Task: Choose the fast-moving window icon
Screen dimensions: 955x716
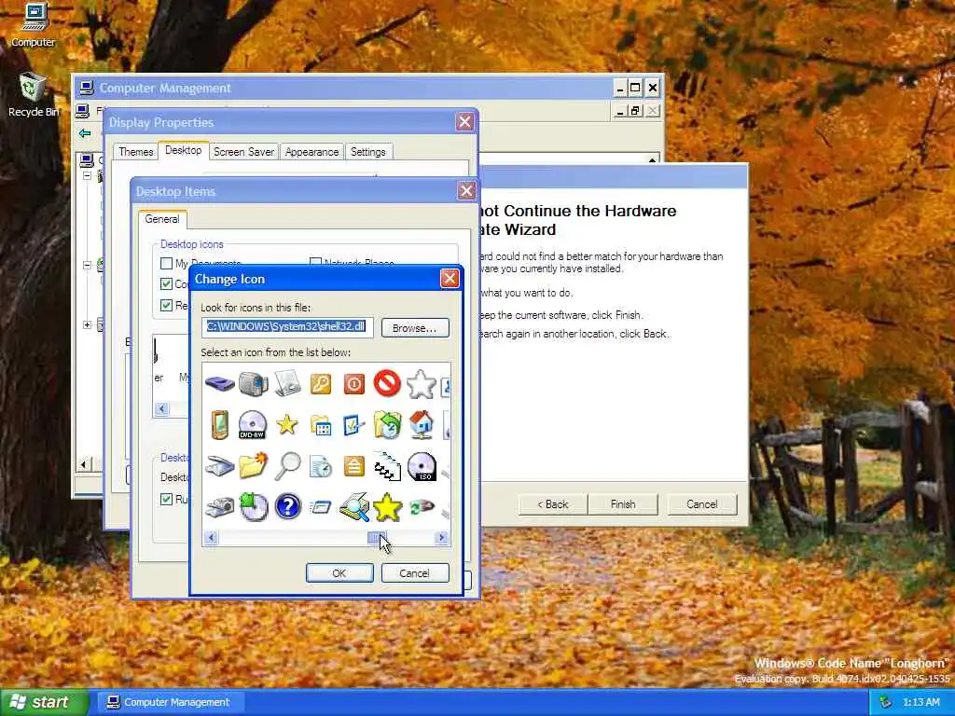Action: (321, 506)
